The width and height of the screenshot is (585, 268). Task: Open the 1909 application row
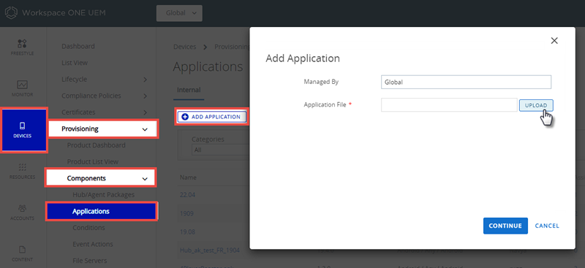pos(186,213)
